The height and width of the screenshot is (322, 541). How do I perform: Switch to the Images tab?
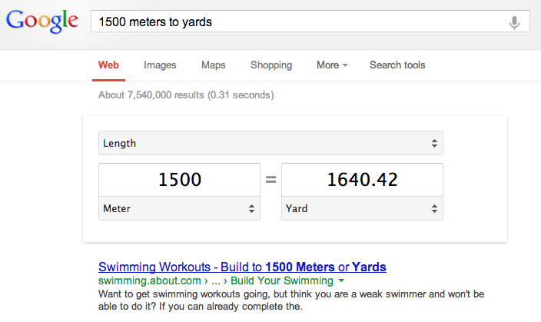(160, 65)
